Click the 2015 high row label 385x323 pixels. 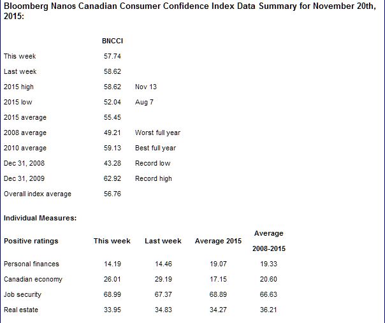[19, 87]
